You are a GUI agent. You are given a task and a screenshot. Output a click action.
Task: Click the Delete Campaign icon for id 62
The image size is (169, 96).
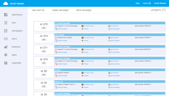[x=56, y=76]
